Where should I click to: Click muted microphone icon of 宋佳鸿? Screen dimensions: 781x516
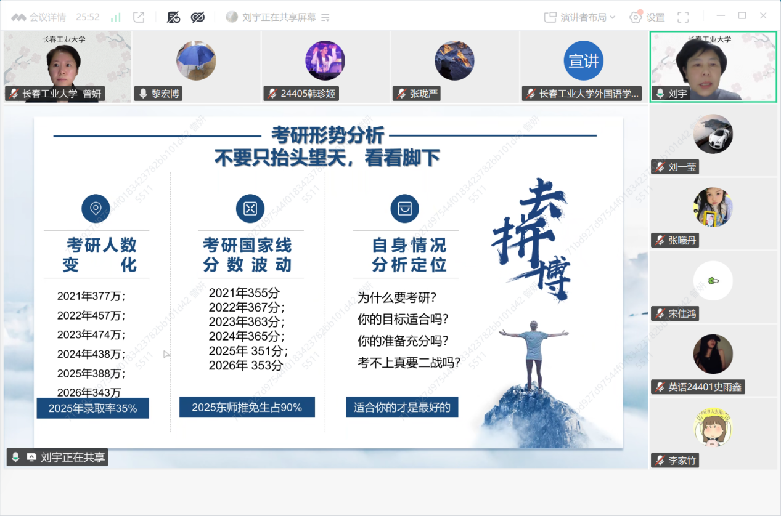coord(660,313)
